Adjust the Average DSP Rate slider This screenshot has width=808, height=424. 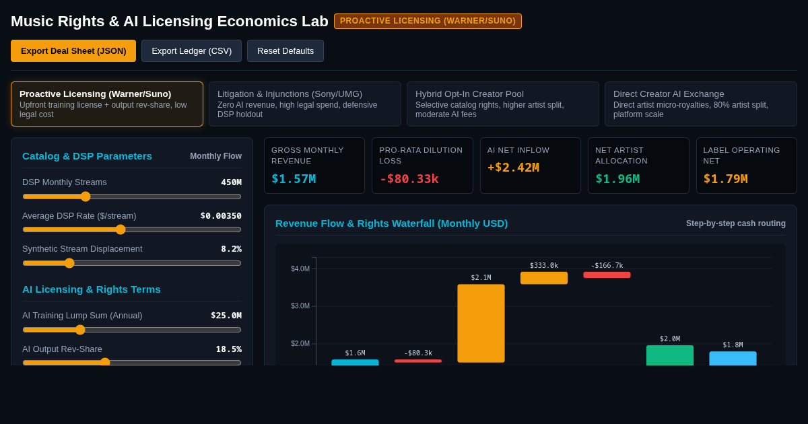coord(132,229)
